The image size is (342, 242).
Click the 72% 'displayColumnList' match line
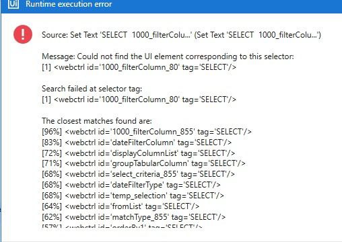coord(138,153)
